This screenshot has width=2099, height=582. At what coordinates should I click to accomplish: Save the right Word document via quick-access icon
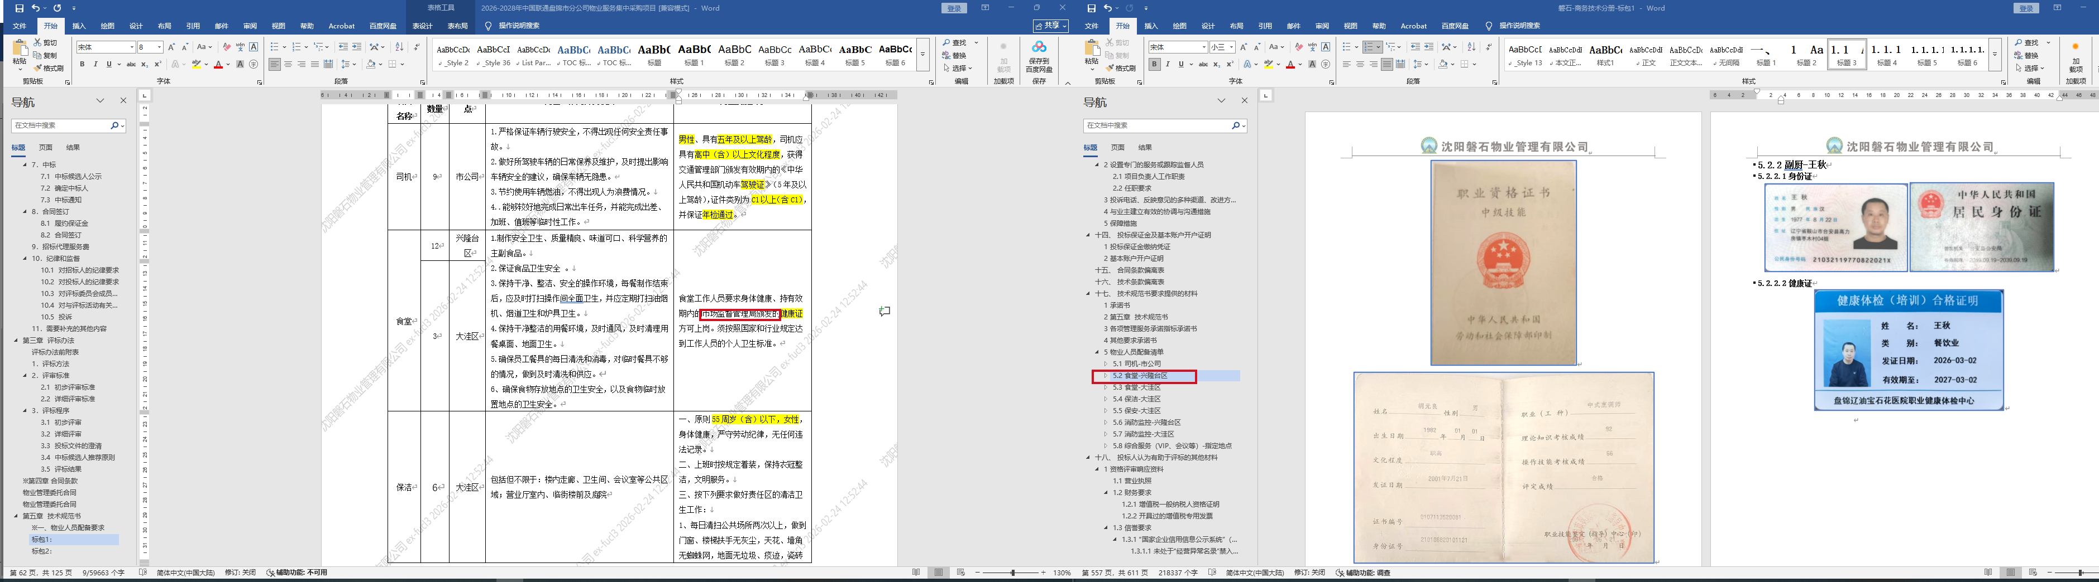click(1092, 8)
